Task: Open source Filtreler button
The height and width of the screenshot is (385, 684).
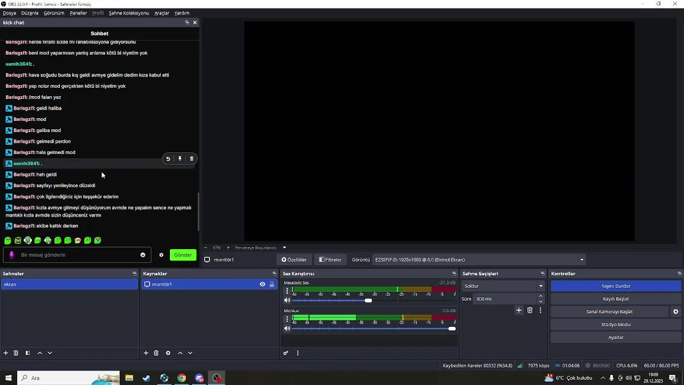Action: click(330, 260)
